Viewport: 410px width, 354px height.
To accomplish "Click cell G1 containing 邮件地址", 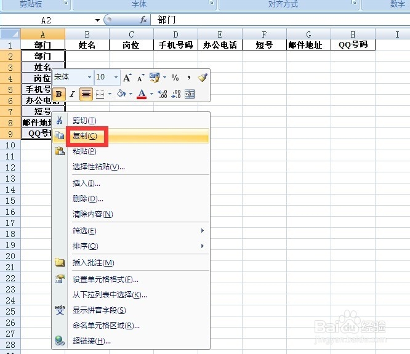I will pyautogui.click(x=308, y=45).
